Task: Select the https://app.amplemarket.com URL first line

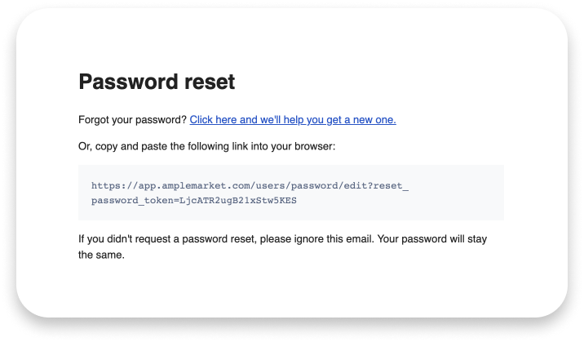Action: (x=250, y=185)
